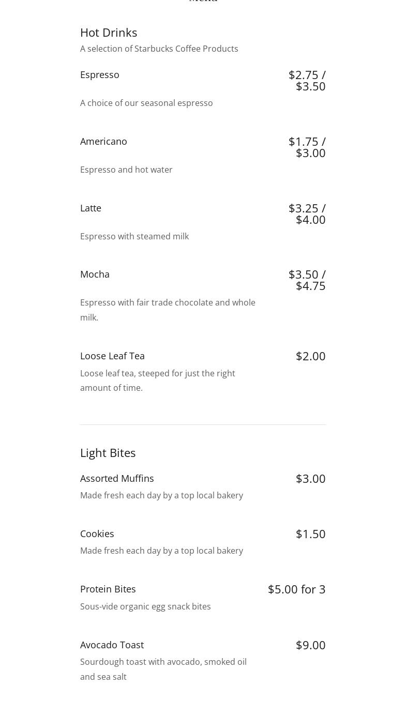
Task: Select the Mocha menu item title
Action: pyautogui.click(x=95, y=275)
